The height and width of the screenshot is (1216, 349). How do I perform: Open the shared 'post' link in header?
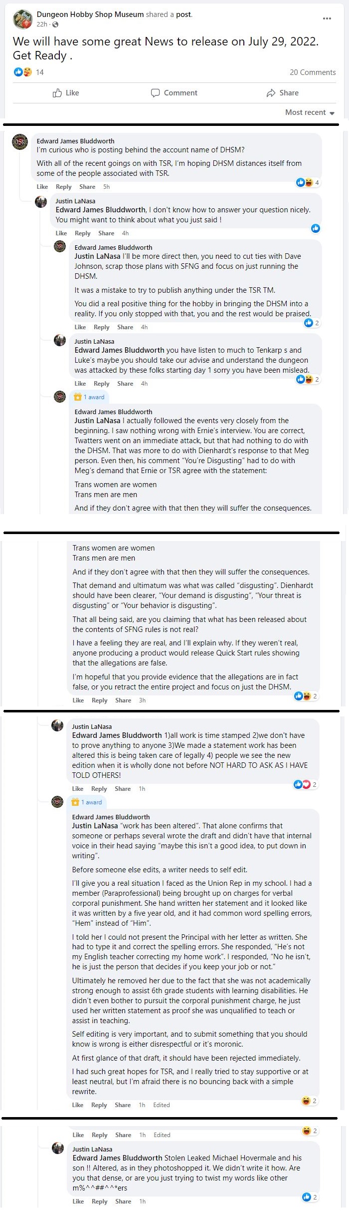pyautogui.click(x=183, y=14)
